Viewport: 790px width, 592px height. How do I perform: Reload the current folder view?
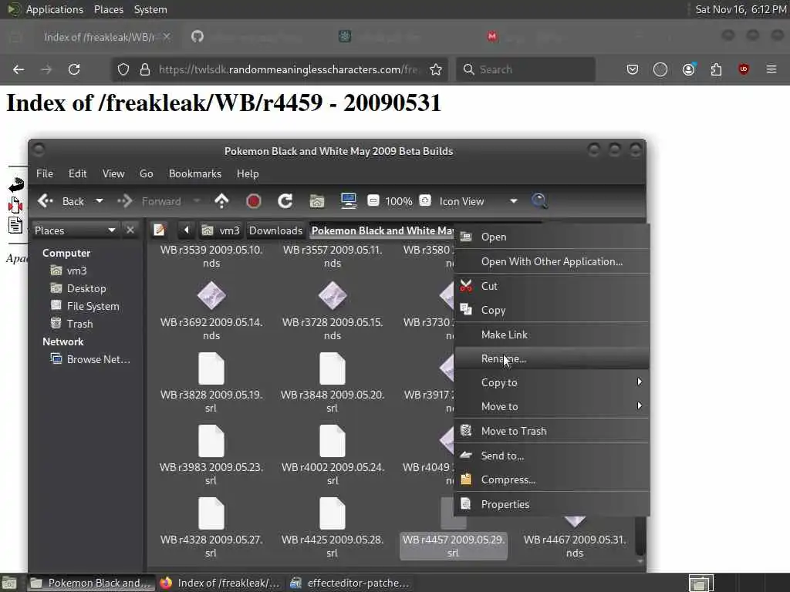tap(285, 201)
